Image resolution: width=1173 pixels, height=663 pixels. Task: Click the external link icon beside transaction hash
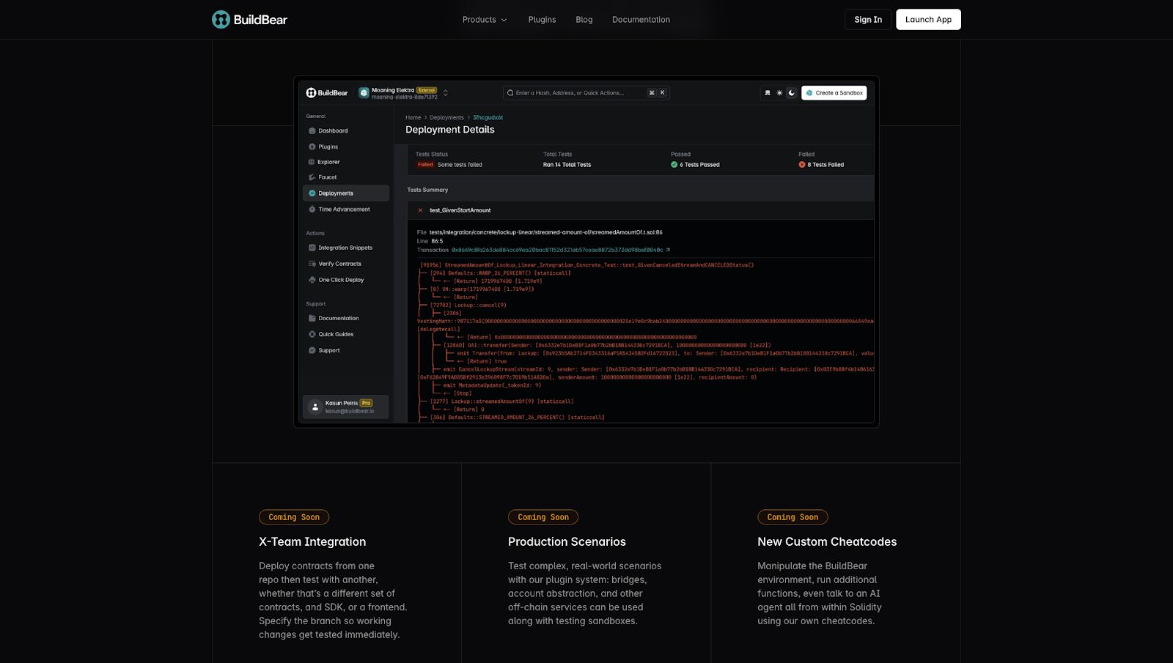(x=668, y=250)
